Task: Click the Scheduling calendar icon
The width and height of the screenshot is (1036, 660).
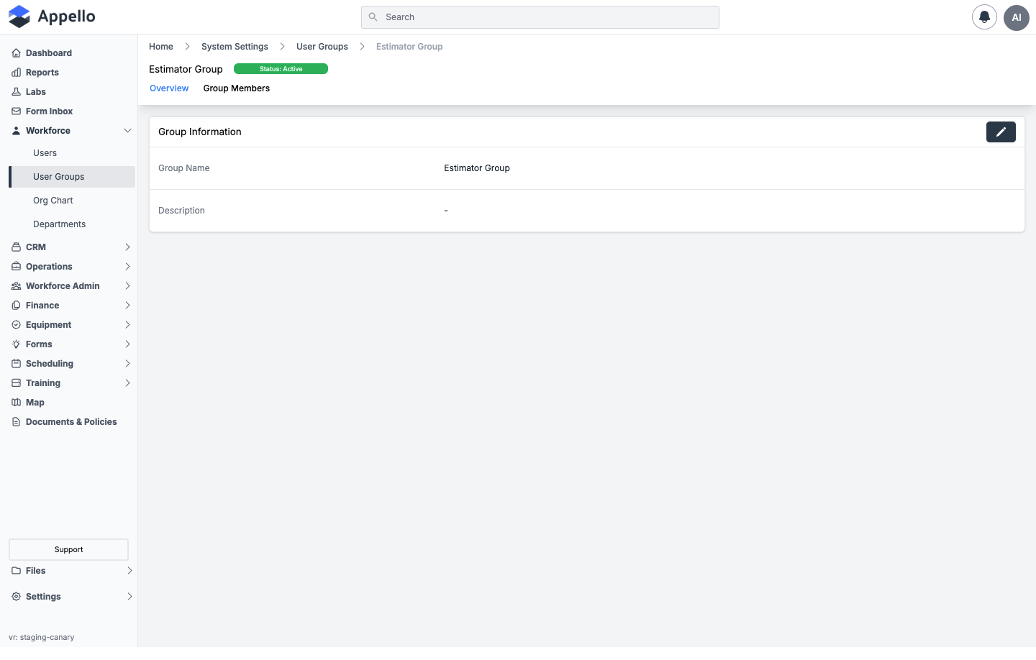Action: click(x=16, y=364)
